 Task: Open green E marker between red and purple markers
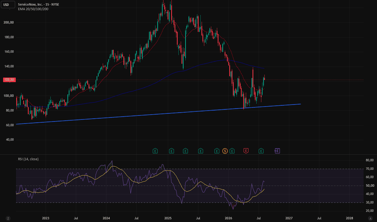tap(261, 151)
